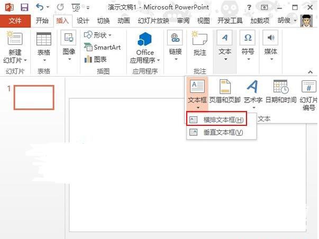Screen dimensions: 319x239
Task: Open the 审阅 (Review) tab
Action: coord(183,21)
